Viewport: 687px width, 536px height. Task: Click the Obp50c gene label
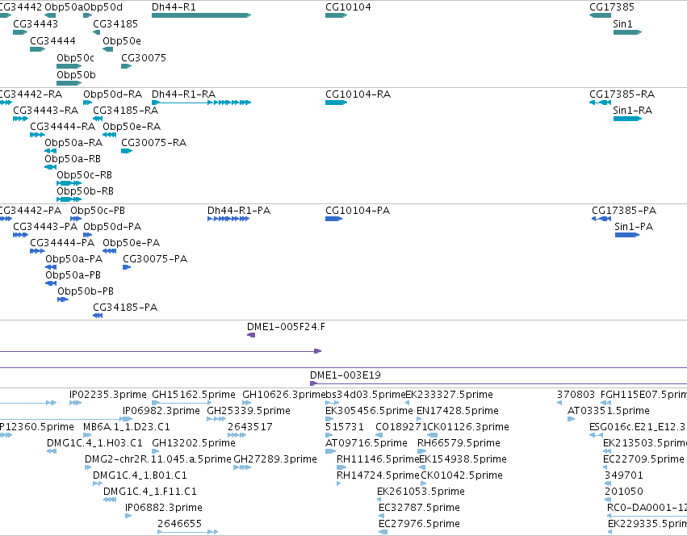point(75,58)
